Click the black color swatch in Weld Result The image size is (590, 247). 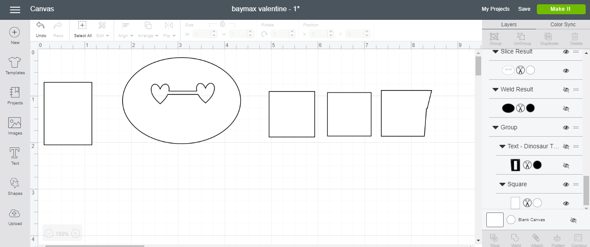(x=530, y=108)
